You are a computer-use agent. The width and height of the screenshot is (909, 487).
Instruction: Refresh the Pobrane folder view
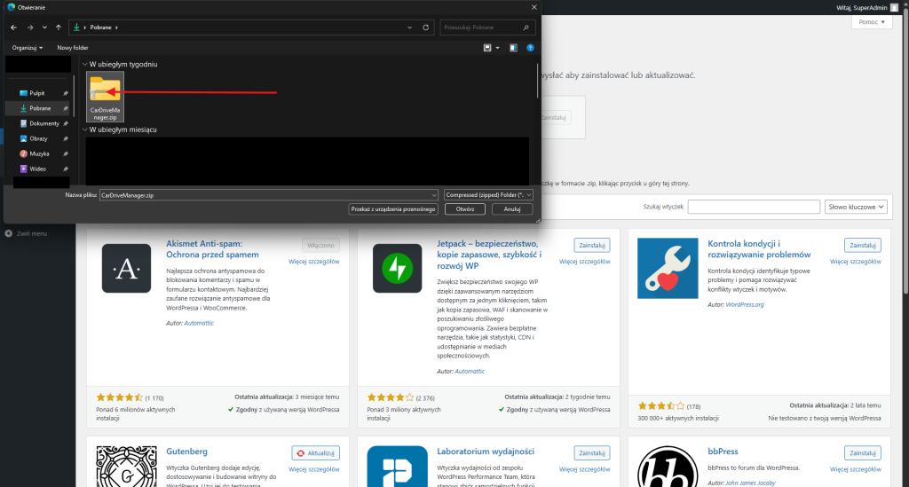tap(426, 27)
